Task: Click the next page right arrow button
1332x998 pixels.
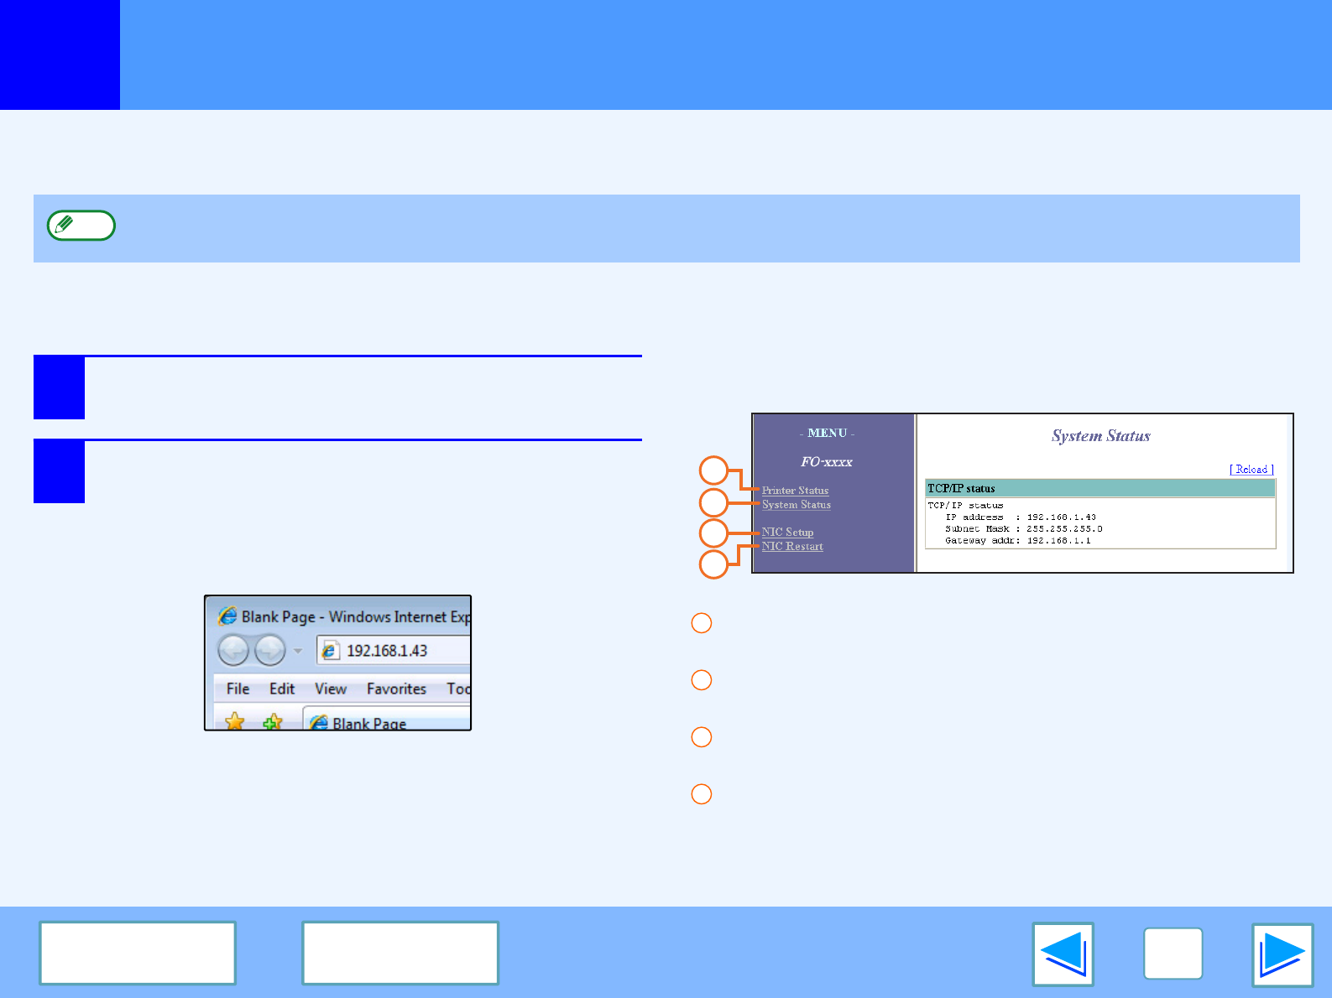Action: (x=1282, y=954)
